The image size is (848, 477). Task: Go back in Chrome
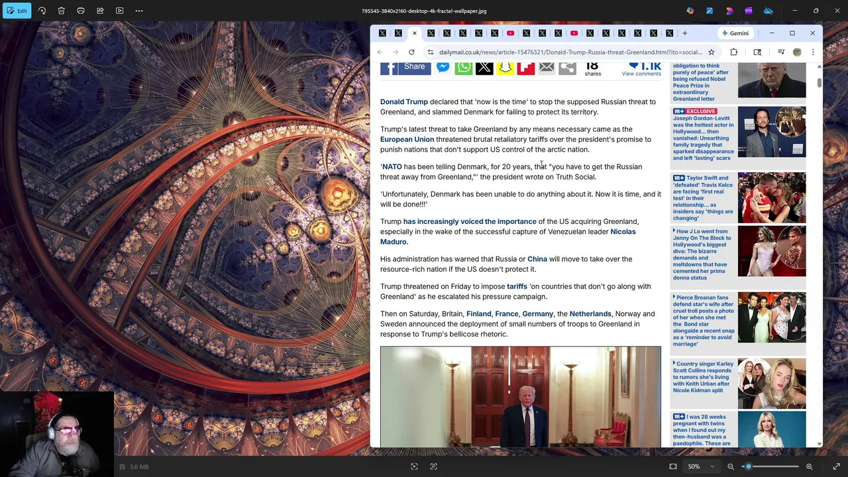click(x=380, y=52)
